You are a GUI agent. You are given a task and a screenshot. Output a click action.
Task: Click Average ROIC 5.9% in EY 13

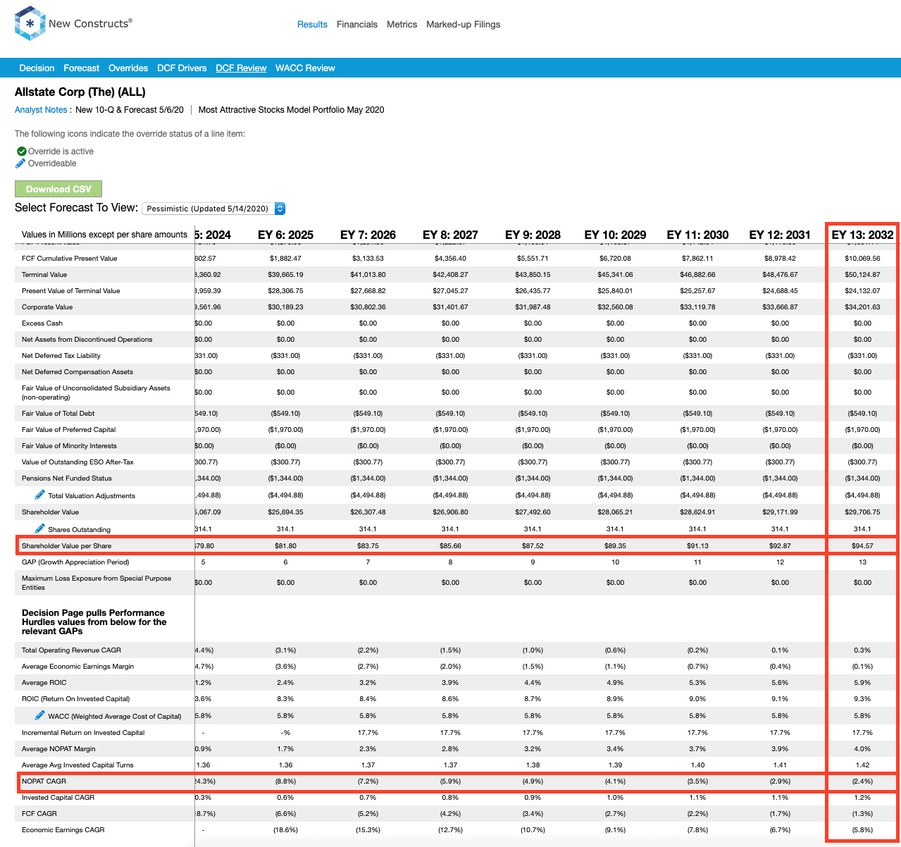pyautogui.click(x=862, y=683)
